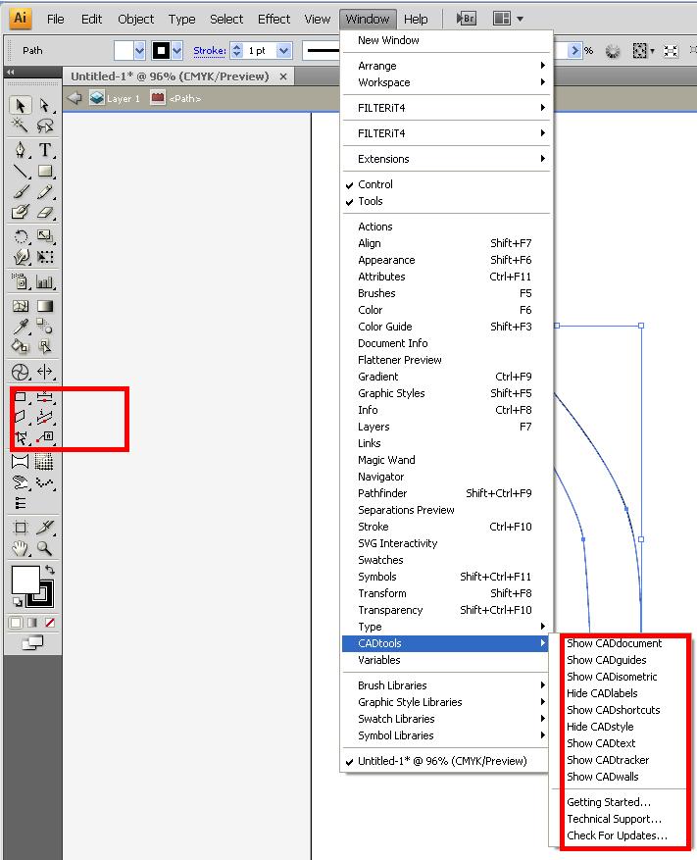Image resolution: width=697 pixels, height=860 pixels.
Task: Select the Blend tool
Action: (x=45, y=327)
